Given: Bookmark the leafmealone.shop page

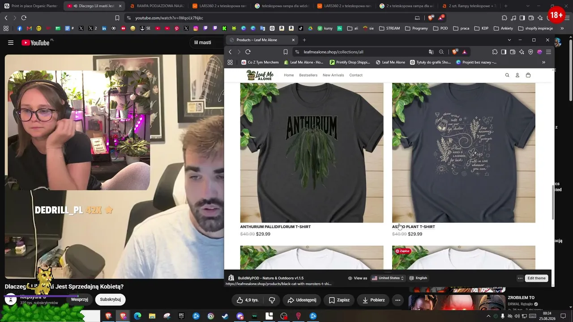Looking at the screenshot, I should click(x=286, y=52).
